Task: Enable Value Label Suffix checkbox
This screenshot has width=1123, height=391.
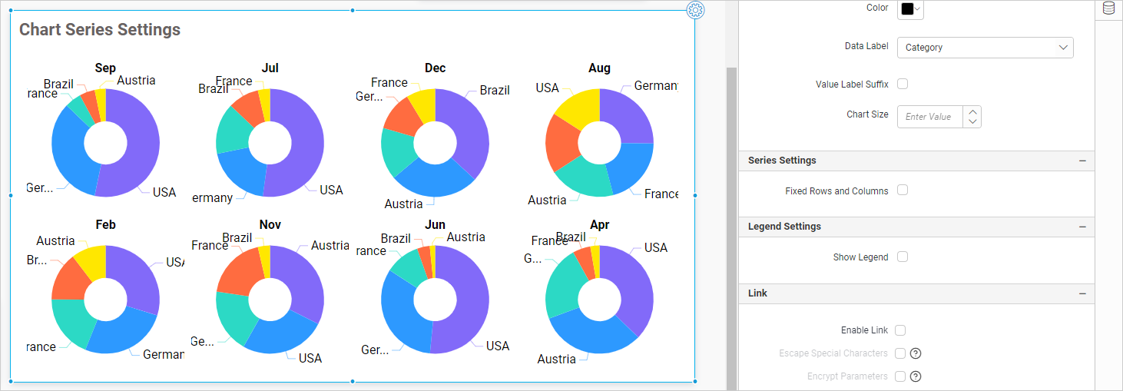Action: 903,84
